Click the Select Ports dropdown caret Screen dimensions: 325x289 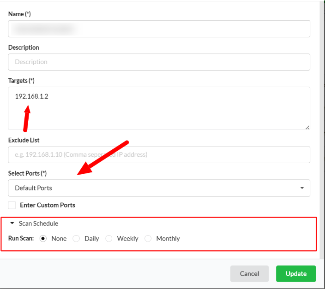click(x=302, y=188)
